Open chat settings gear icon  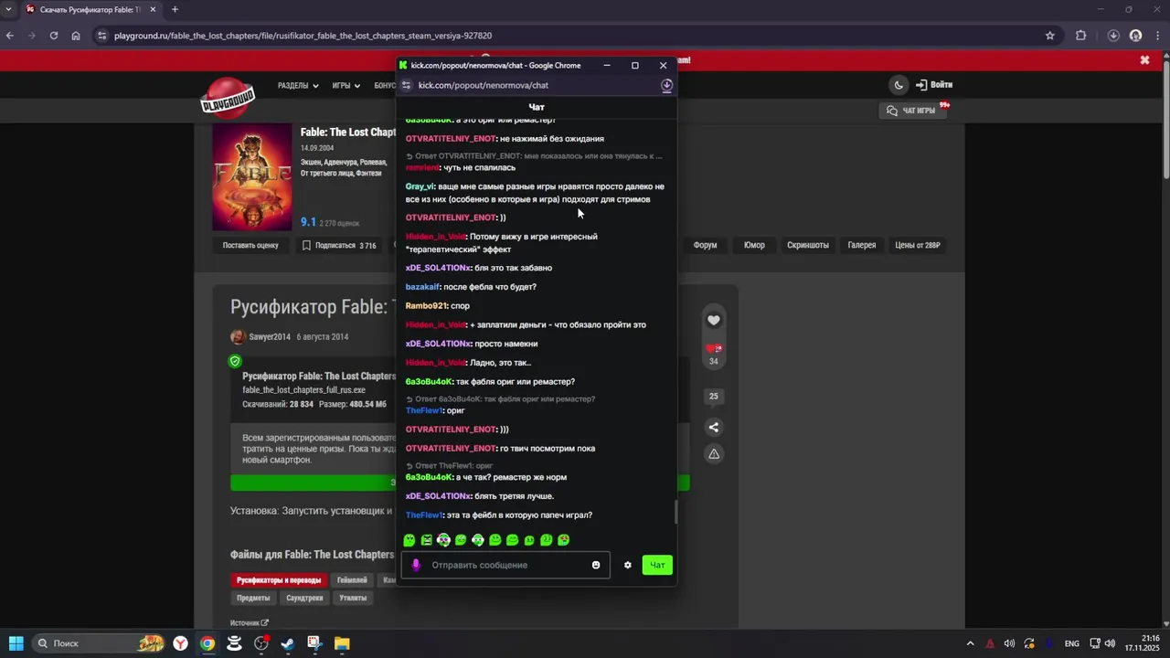click(x=628, y=565)
